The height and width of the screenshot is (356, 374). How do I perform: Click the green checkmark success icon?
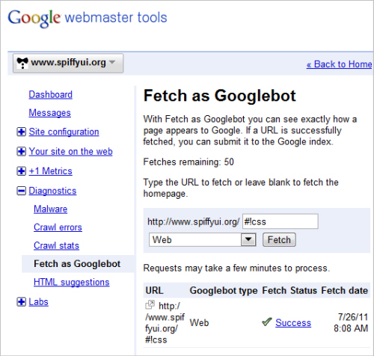(267, 322)
